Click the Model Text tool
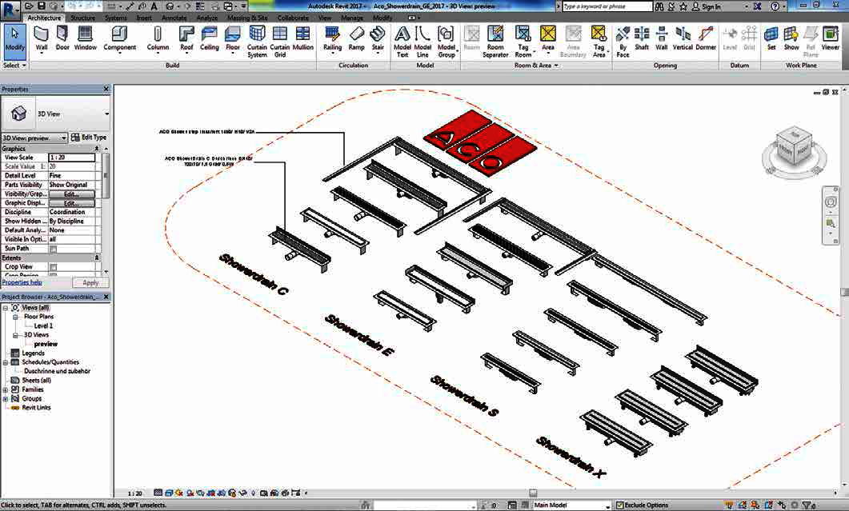This screenshot has height=511, width=849. 402,42
